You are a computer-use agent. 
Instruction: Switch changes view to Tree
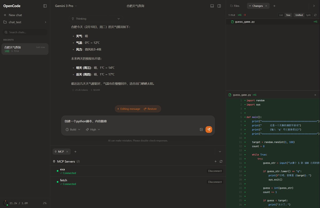(x=288, y=15)
